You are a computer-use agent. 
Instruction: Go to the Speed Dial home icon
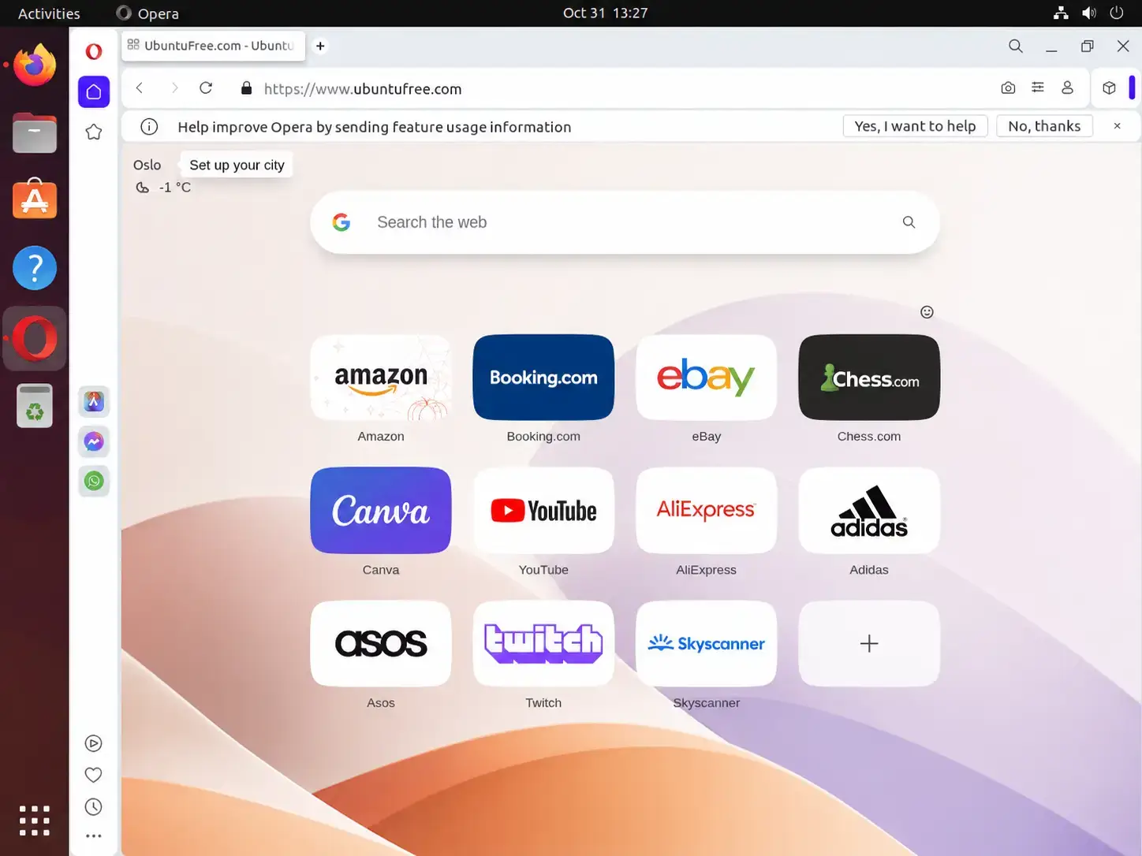[94, 91]
